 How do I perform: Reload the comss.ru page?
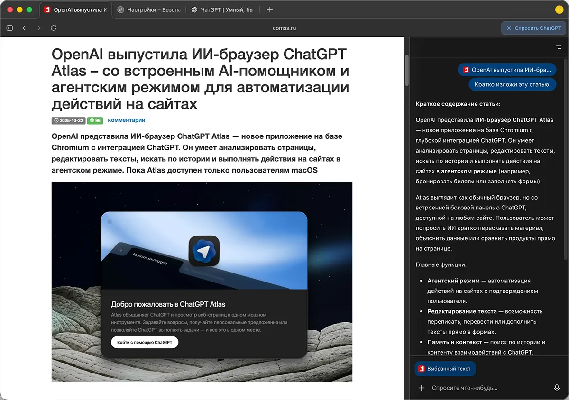54,28
